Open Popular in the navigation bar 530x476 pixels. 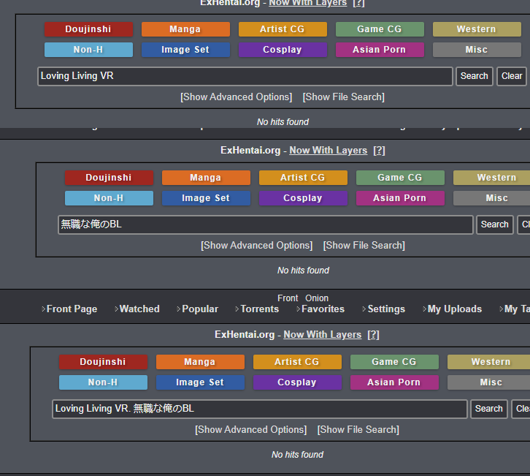tap(200, 309)
